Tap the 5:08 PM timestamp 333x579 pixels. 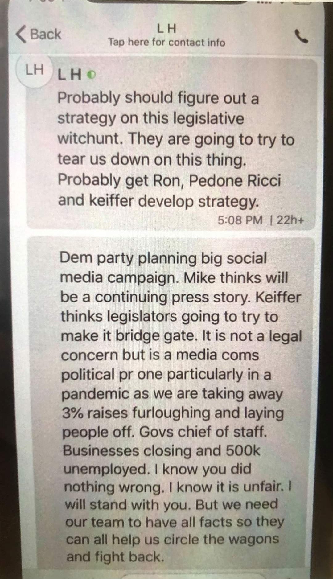tap(240, 220)
